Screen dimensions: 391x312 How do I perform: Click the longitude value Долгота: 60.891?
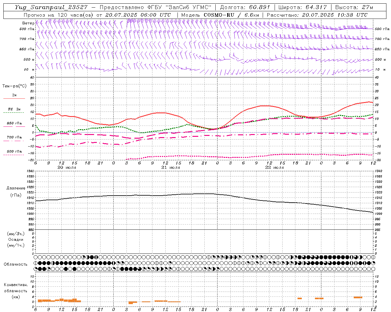click(x=245, y=7)
